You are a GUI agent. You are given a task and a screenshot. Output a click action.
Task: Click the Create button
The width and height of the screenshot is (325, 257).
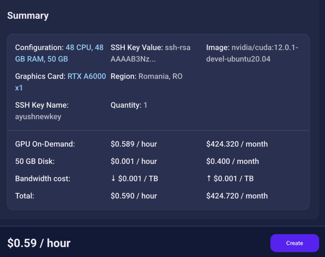click(295, 243)
